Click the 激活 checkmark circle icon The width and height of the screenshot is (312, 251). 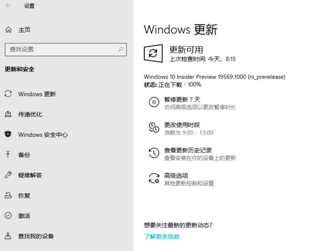8,216
